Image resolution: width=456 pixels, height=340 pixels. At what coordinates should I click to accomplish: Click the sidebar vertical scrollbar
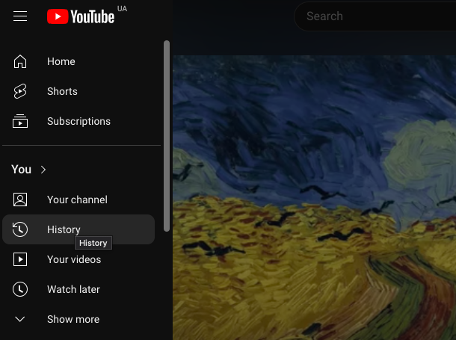pos(167,136)
